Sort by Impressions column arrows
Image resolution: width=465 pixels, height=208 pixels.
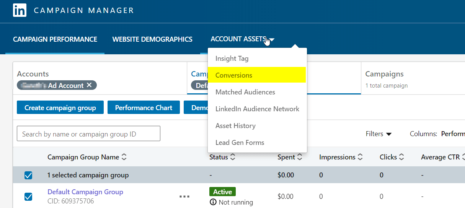tap(360, 157)
